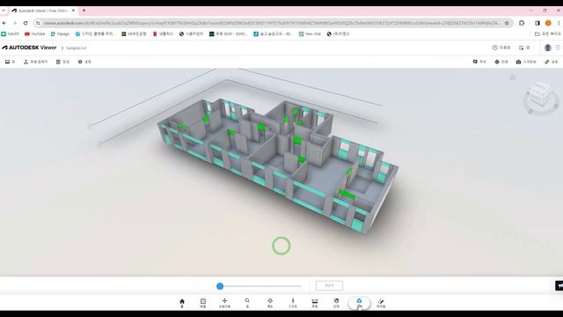Click the AUTODESK Viewer logo
This screenshot has height=317, width=563.
click(29, 48)
